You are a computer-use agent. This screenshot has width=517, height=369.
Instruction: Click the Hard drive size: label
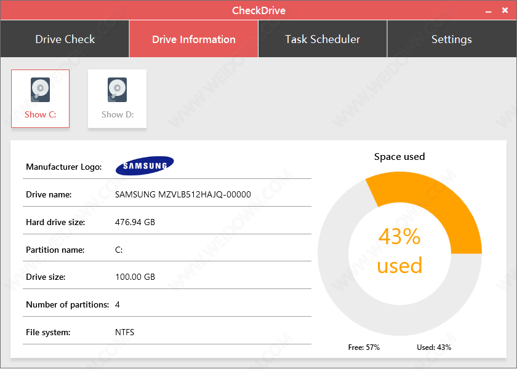(55, 222)
